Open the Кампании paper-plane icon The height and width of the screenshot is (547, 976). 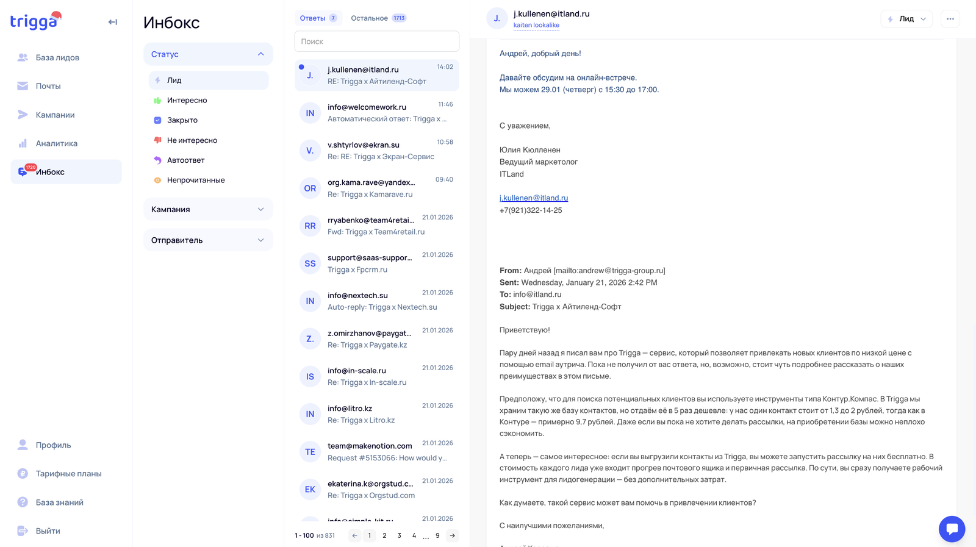tap(23, 115)
